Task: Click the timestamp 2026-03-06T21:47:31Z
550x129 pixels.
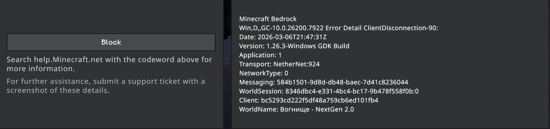Action: click(x=292, y=37)
